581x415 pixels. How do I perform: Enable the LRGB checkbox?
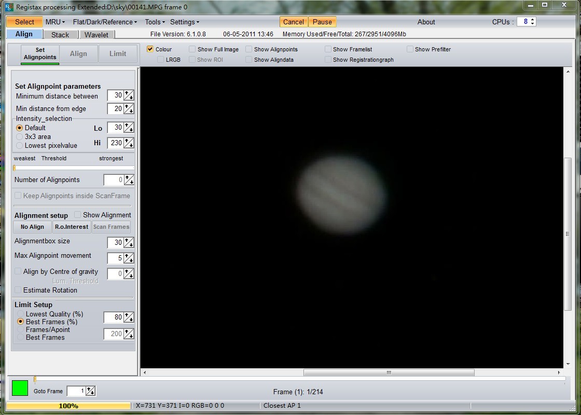(160, 60)
